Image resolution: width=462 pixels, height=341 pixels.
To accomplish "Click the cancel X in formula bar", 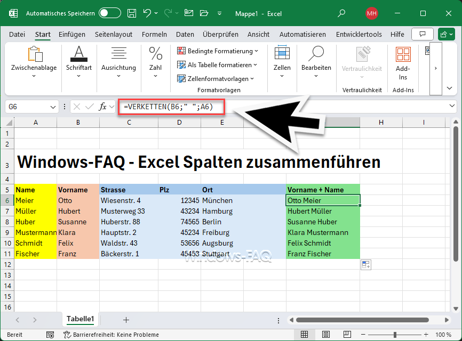I will click(77, 107).
